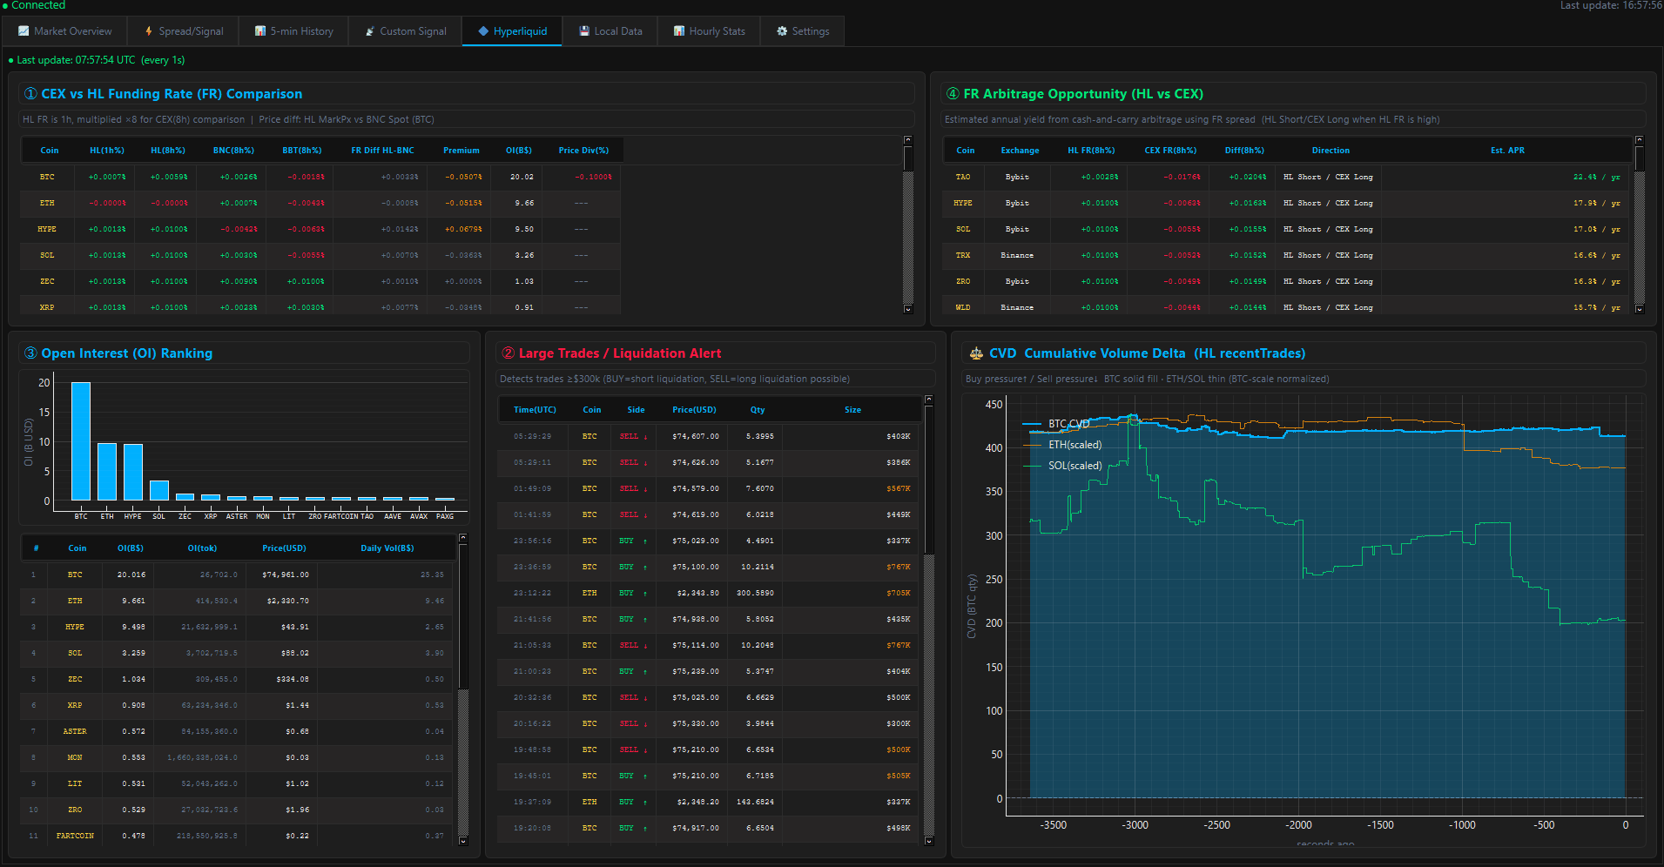Image resolution: width=1664 pixels, height=867 pixels.
Task: Sort OI table by Daily Vol(B$) header
Action: coord(387,548)
